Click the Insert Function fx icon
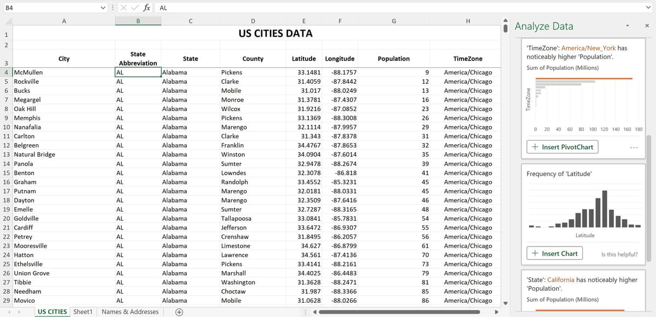Viewport: 656px width, 317px height. point(145,8)
